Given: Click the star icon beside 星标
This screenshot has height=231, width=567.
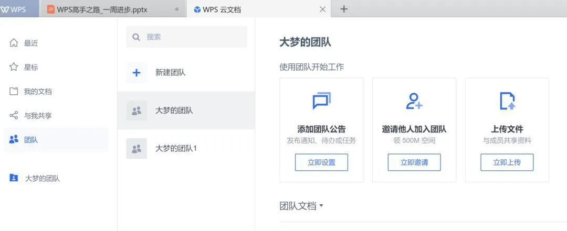Looking at the screenshot, I should (x=14, y=67).
